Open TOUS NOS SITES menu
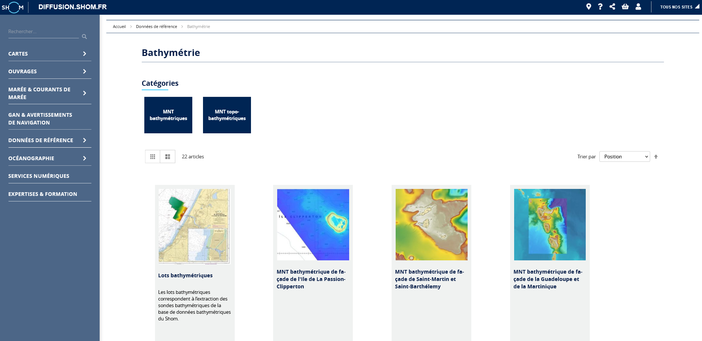Viewport: 702px width, 341px height. (679, 7)
